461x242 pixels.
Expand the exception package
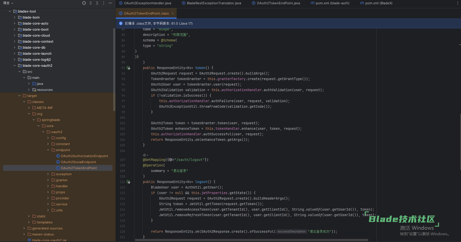pos(48,174)
